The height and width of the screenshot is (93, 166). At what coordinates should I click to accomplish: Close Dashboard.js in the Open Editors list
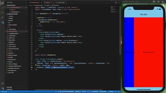[8, 7]
